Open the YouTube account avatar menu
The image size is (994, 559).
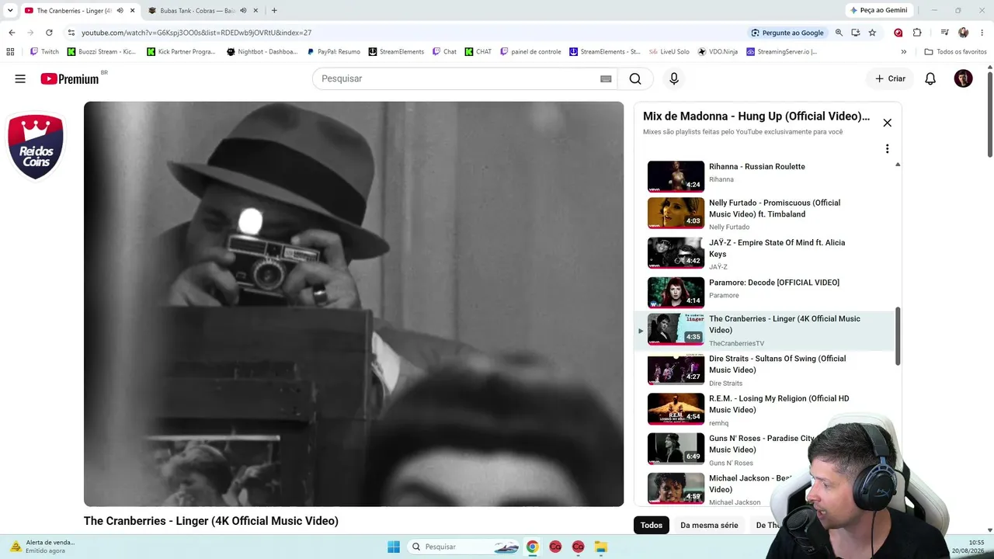(x=963, y=78)
